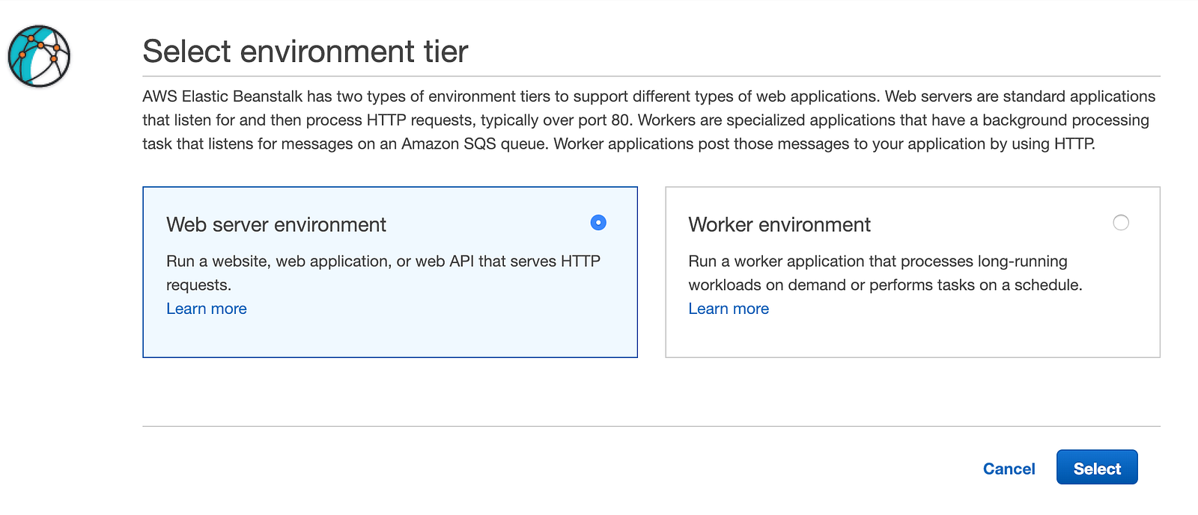Click the 'Select environment tier' heading
The width and height of the screenshot is (1198, 515).
tap(305, 52)
